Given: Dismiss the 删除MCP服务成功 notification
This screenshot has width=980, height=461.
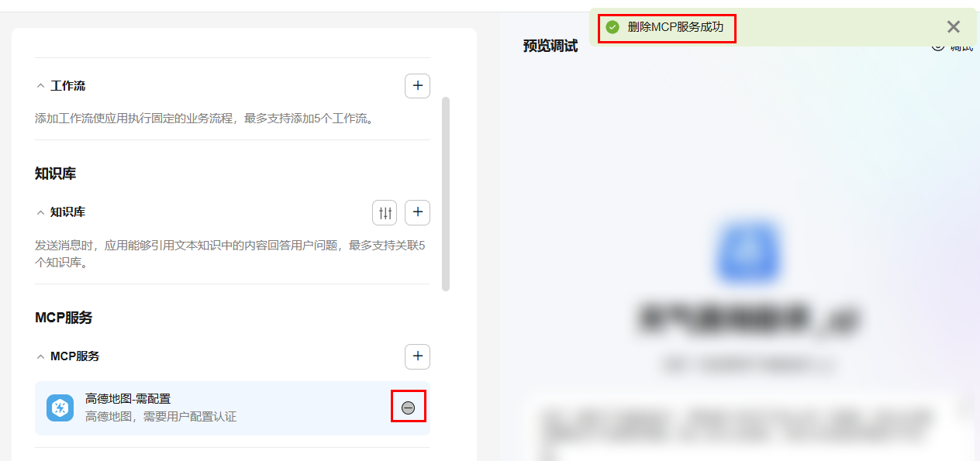Looking at the screenshot, I should pos(954,27).
